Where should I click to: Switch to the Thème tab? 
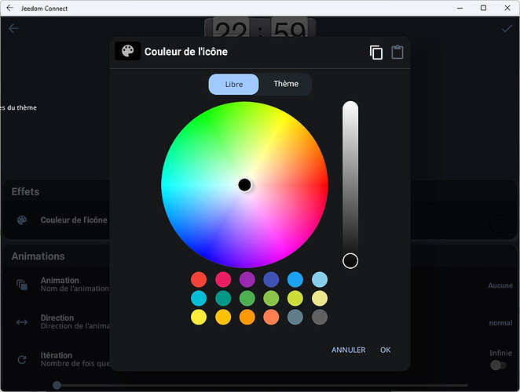pos(286,84)
